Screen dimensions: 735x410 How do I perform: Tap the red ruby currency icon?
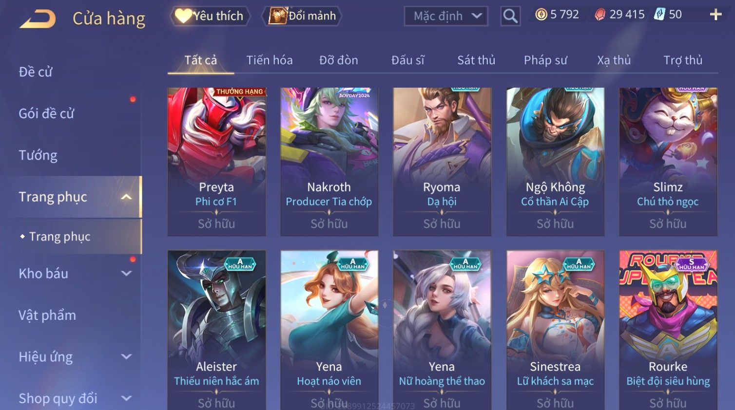(x=600, y=15)
